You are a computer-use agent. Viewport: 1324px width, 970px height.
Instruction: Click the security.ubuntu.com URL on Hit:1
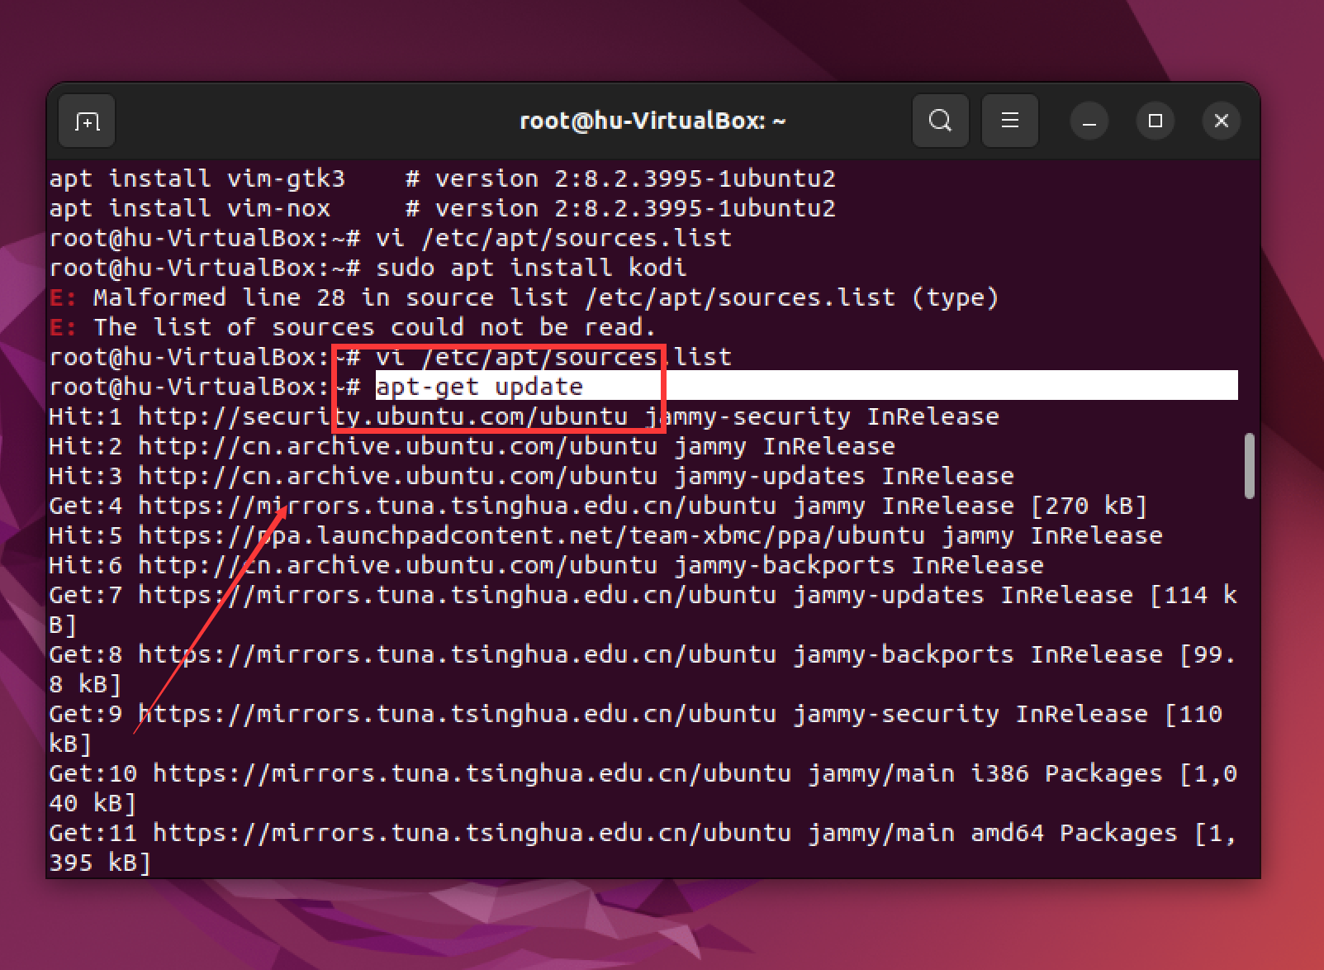coord(382,416)
